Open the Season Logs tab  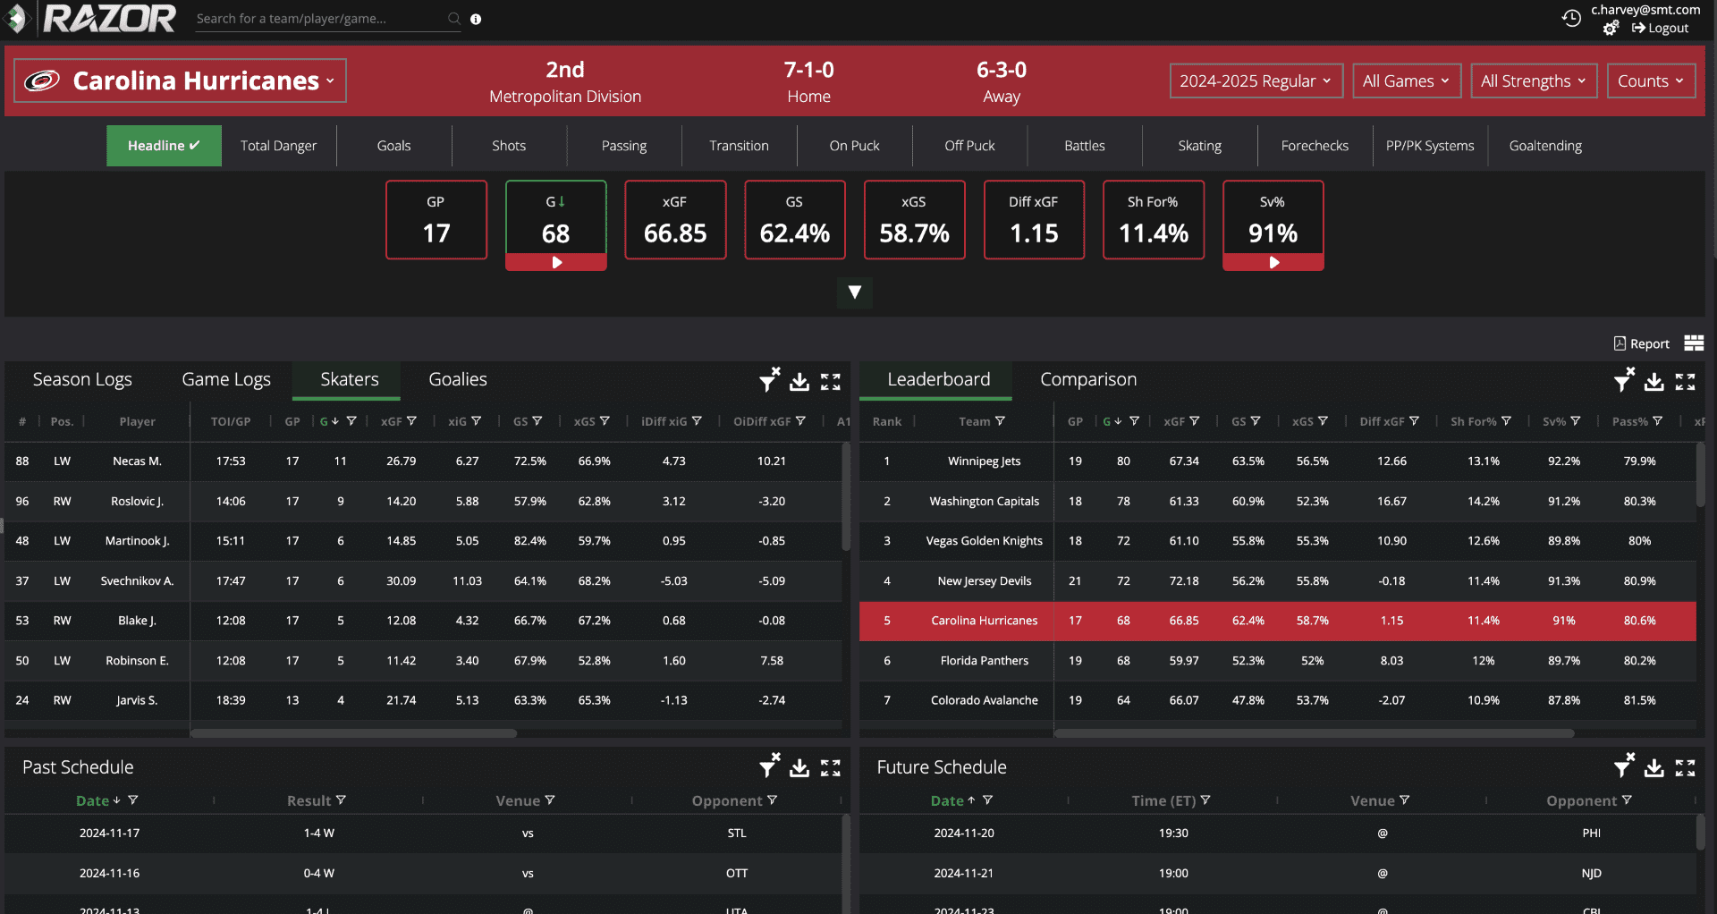(82, 379)
